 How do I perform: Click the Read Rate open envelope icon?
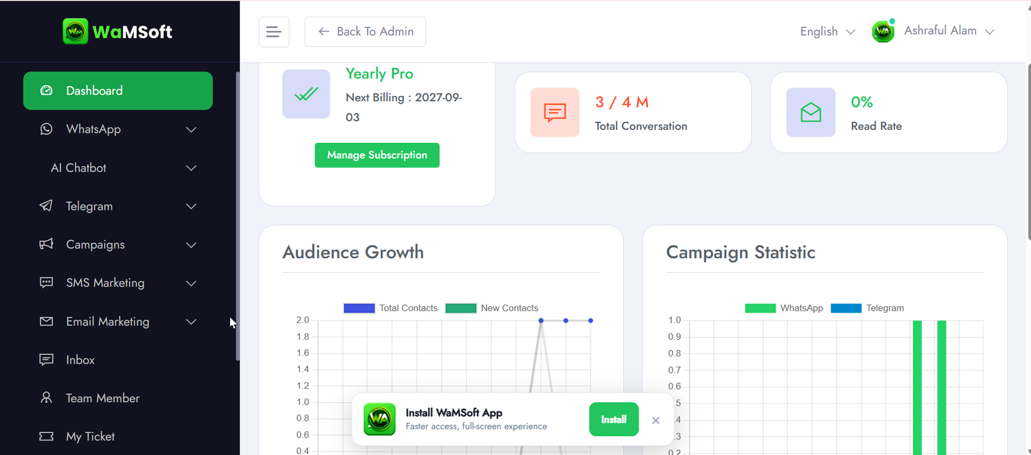click(x=811, y=113)
